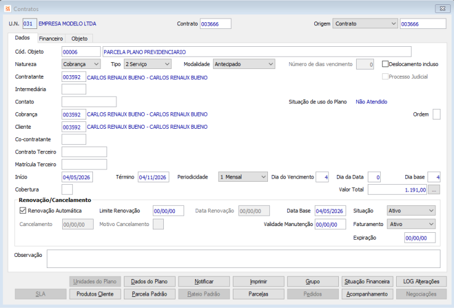Toggle the Processo Judicial checkbox
Image resolution: width=454 pixels, height=308 pixels.
pyautogui.click(x=385, y=76)
